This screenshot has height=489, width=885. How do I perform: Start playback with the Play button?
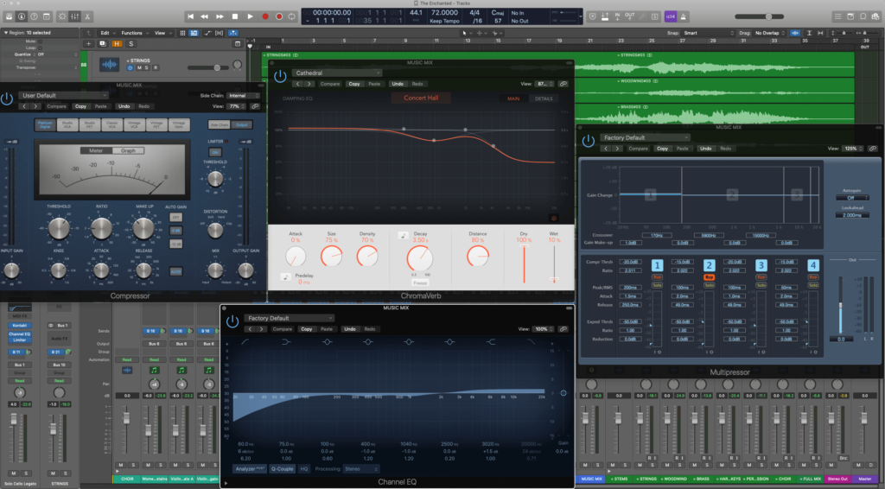tap(250, 16)
